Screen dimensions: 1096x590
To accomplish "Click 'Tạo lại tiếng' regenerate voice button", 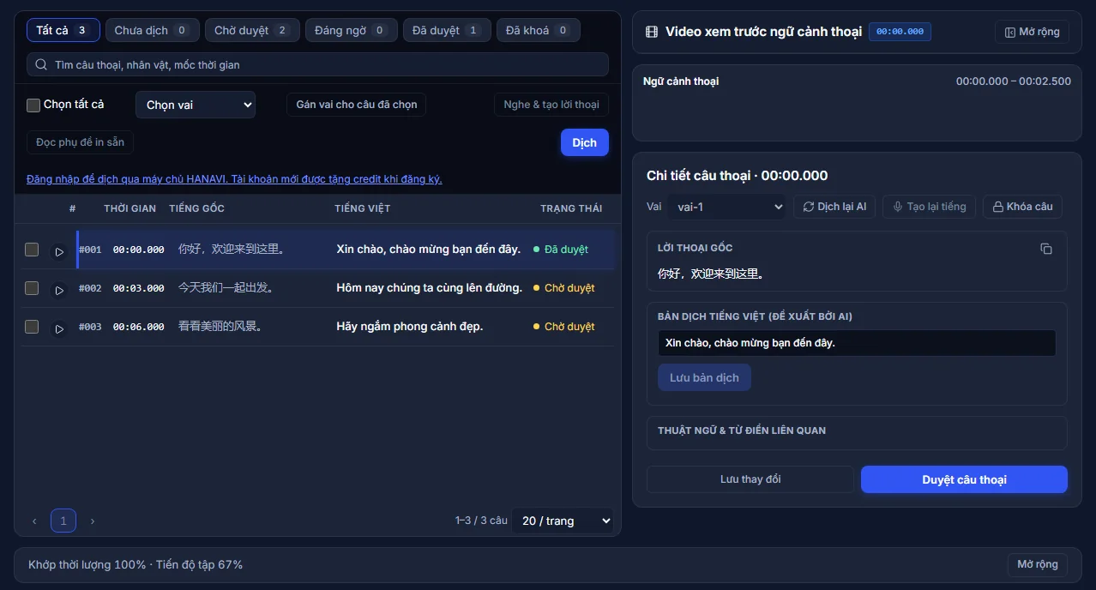I will [x=929, y=207].
